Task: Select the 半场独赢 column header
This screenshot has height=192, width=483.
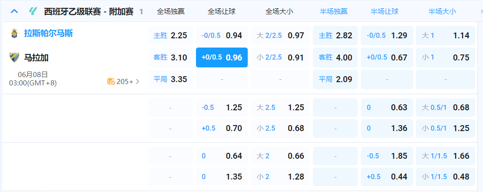Action: tap(334, 12)
